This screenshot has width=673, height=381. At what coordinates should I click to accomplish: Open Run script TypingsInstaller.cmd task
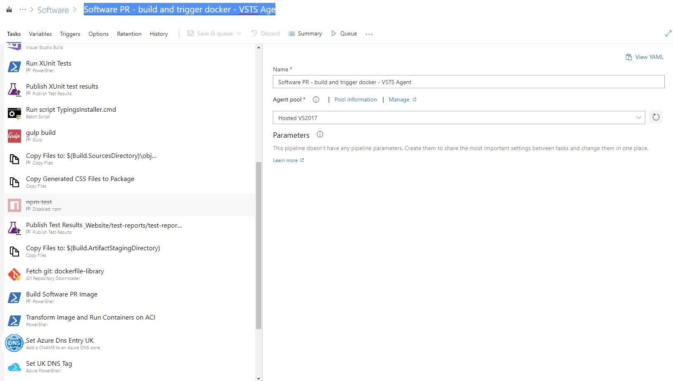[x=130, y=113]
